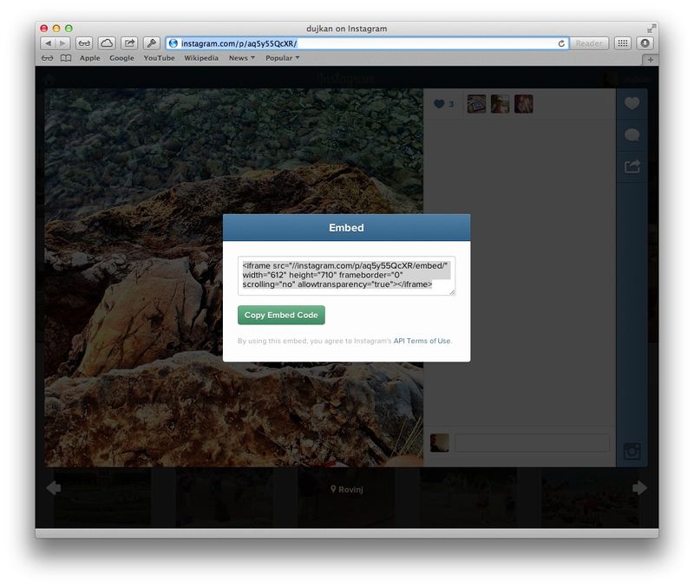The height and width of the screenshot is (587, 694).
Task: Expand the News bookmarks folder
Action: (x=242, y=58)
